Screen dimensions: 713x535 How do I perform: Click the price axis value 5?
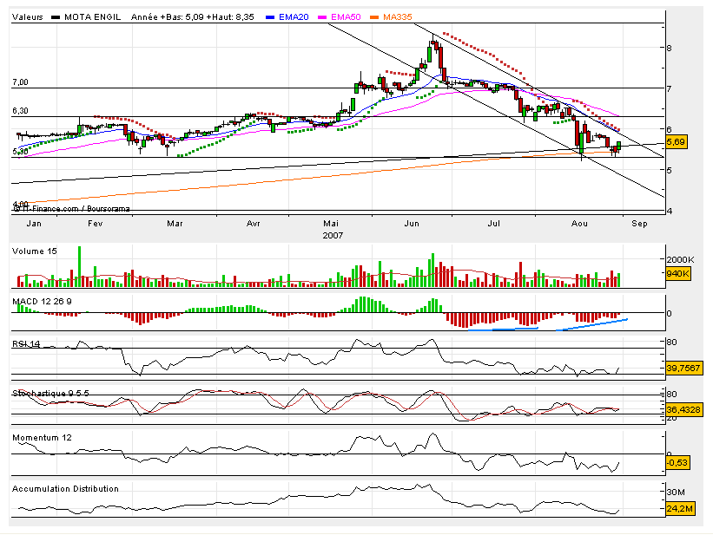pyautogui.click(x=670, y=170)
